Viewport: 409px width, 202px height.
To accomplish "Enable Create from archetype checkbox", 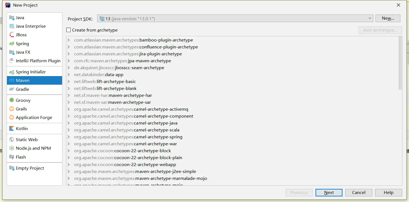I will [68, 30].
